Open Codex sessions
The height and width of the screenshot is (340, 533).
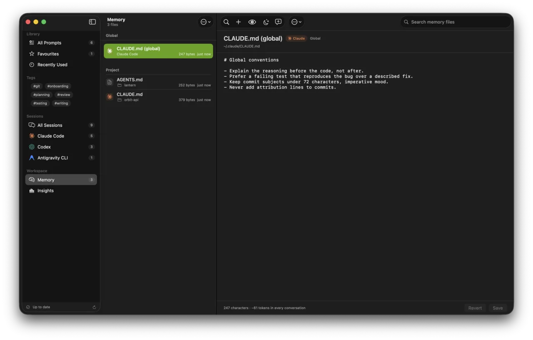coord(61,146)
